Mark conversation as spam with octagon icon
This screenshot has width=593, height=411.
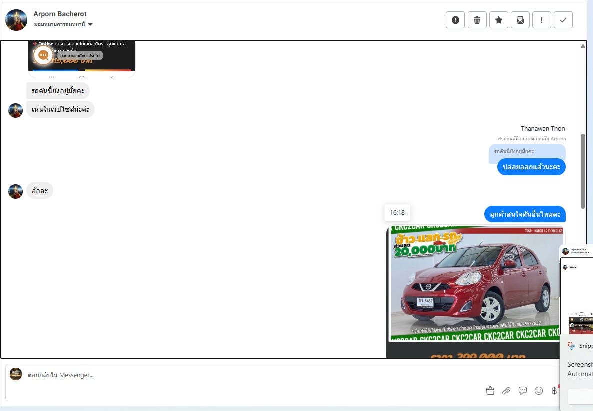(x=455, y=20)
